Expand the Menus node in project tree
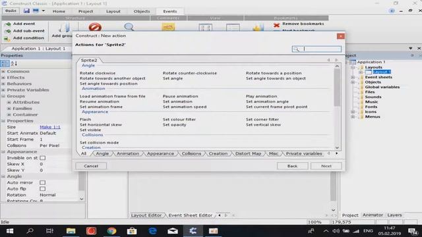This screenshot has width=422, height=237. click(353, 117)
